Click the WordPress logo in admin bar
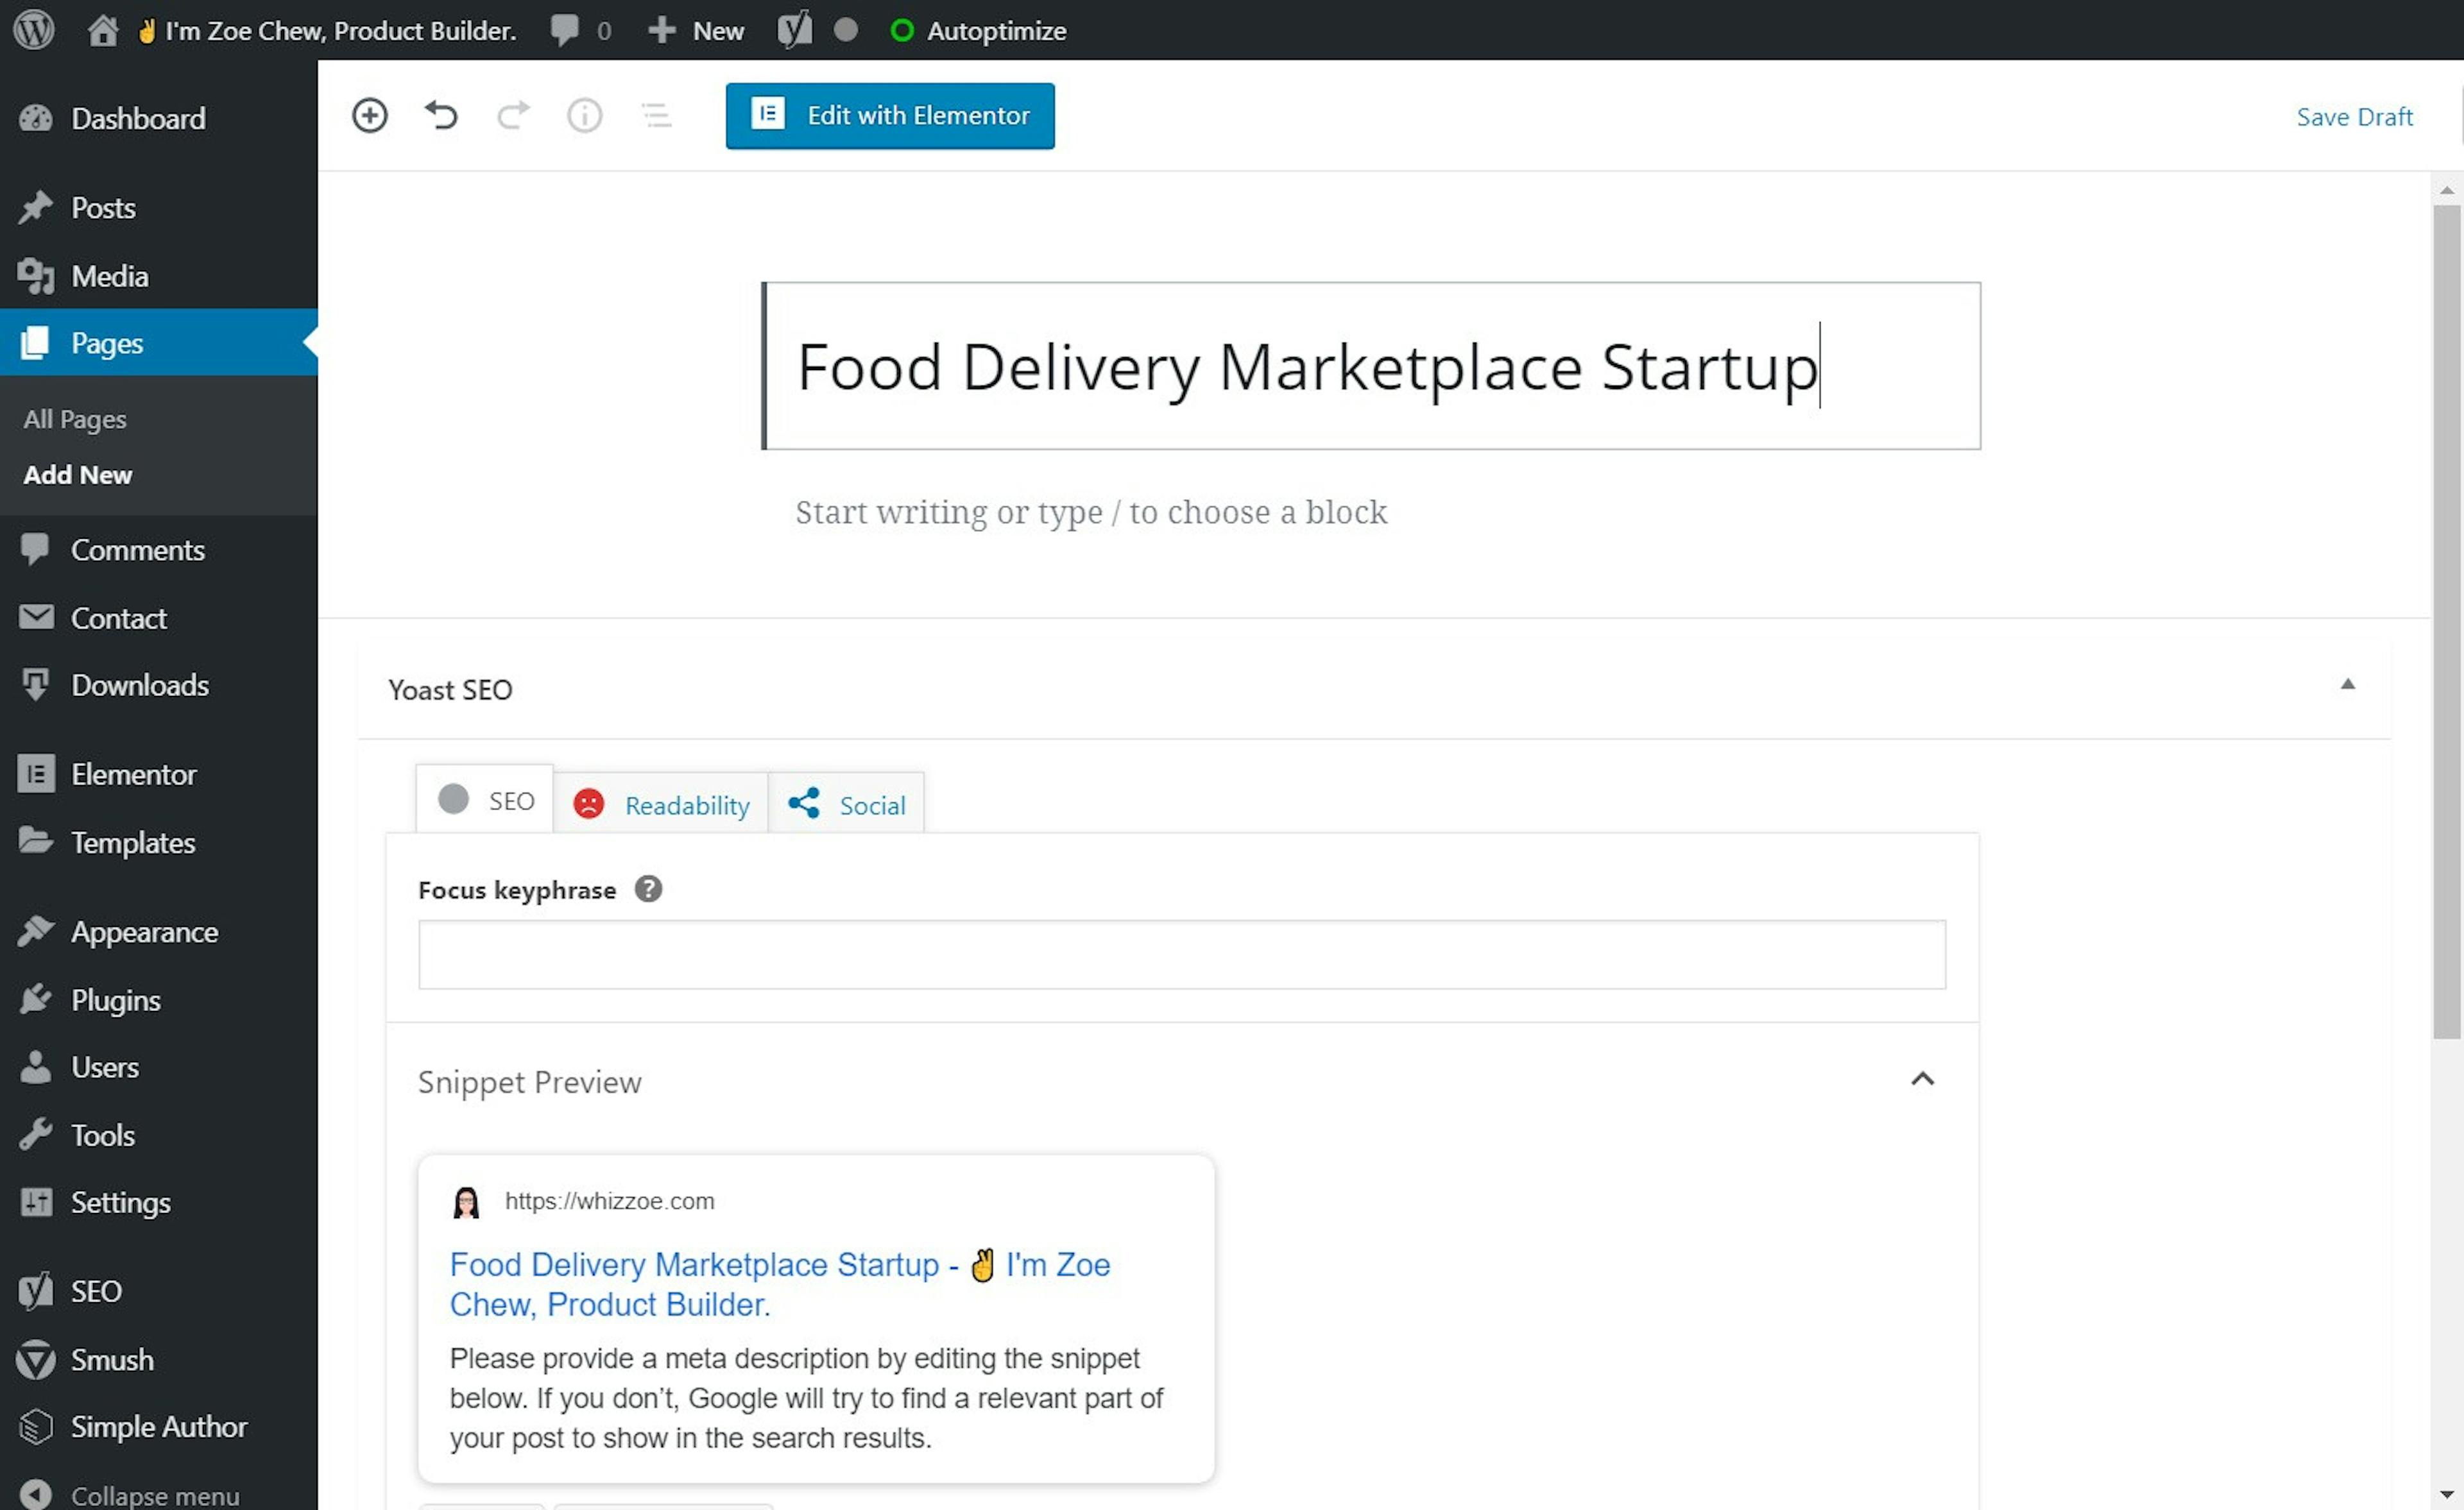This screenshot has height=1510, width=2464. (x=33, y=30)
